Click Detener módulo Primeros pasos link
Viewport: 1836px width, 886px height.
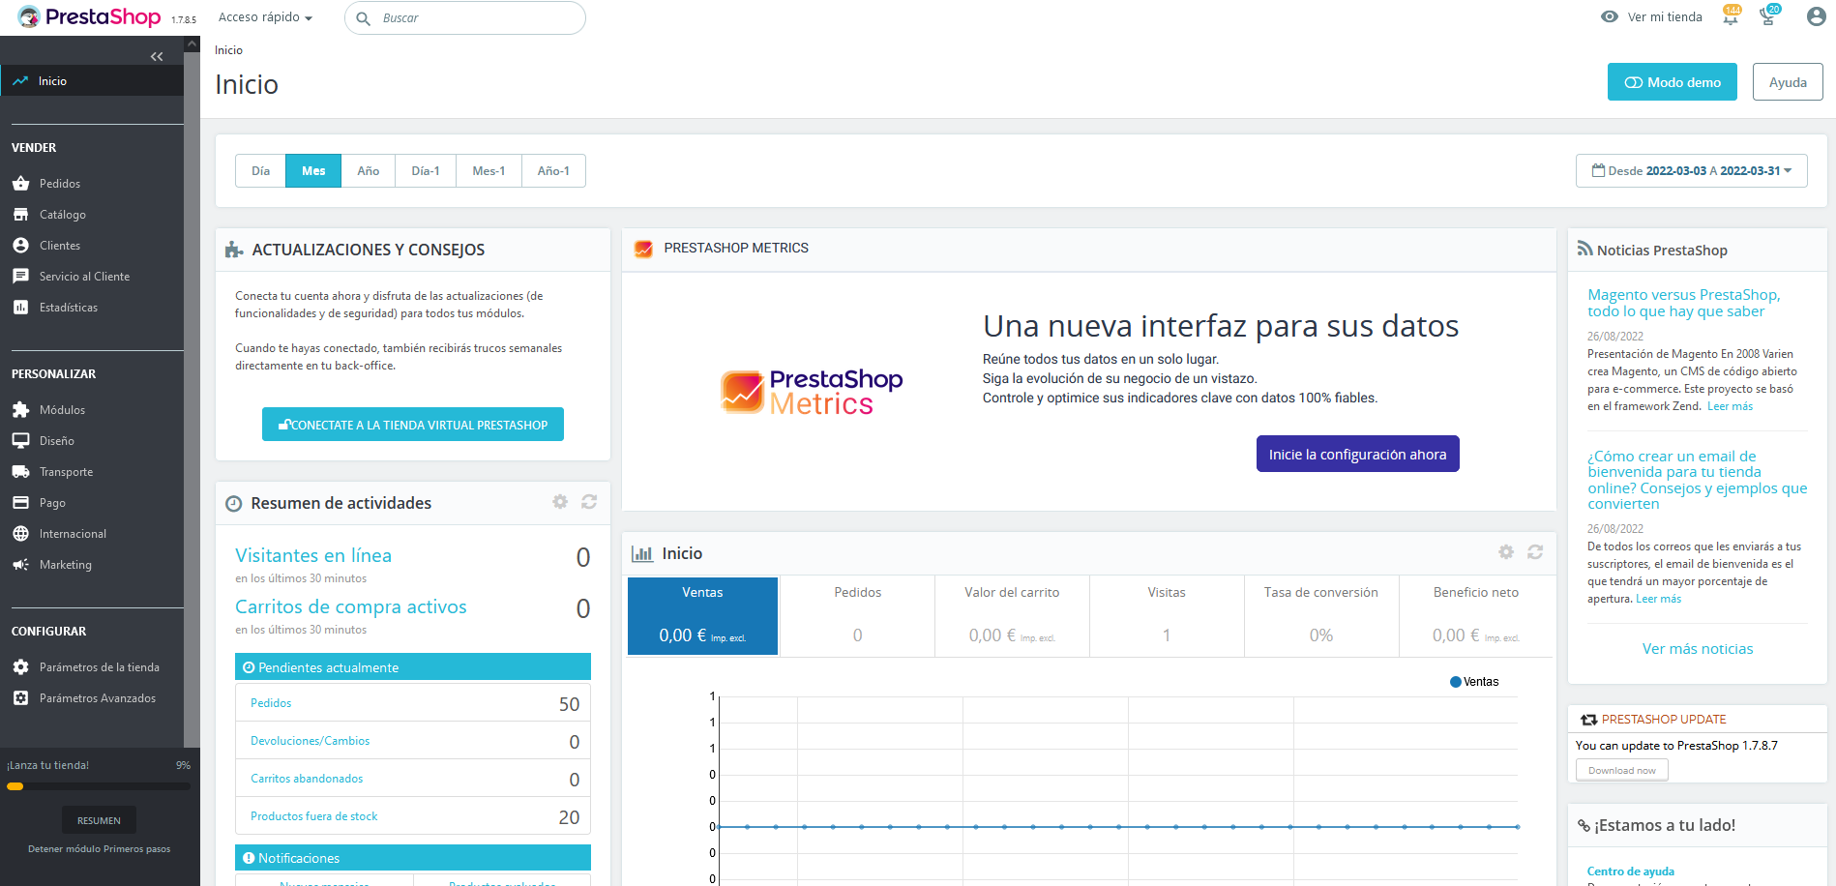99,849
